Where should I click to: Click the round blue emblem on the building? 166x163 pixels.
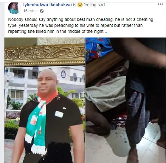click(x=63, y=74)
